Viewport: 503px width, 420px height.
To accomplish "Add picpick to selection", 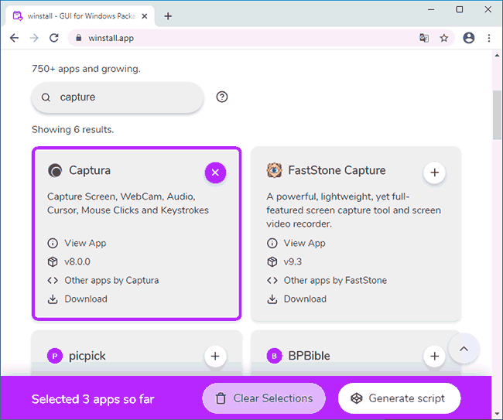I will click(x=215, y=356).
